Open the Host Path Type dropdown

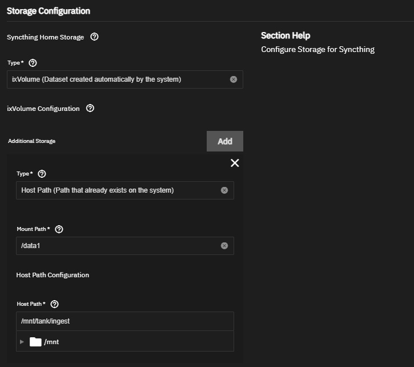point(114,190)
